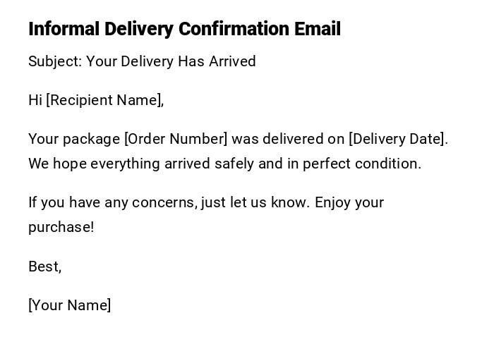Click the word 'Subject:' in the subject line
The image size is (494, 349).
pyautogui.click(x=55, y=61)
